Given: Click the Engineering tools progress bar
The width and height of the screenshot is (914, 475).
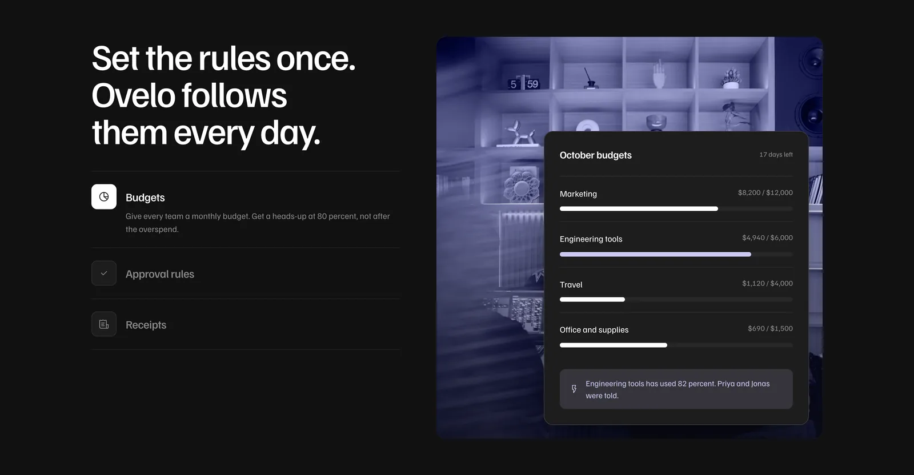Looking at the screenshot, I should coord(676,254).
